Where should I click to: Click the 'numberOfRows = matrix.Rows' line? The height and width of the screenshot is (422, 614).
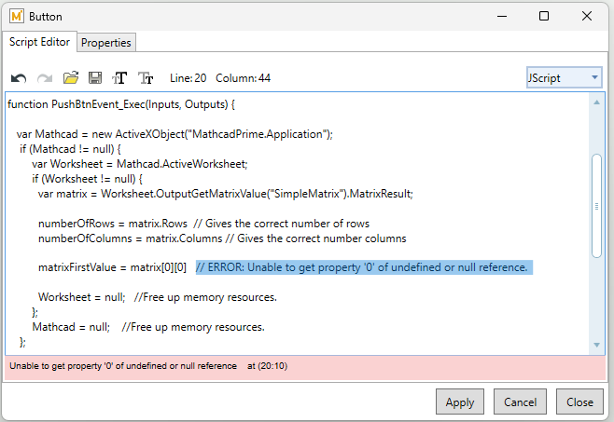coord(203,224)
